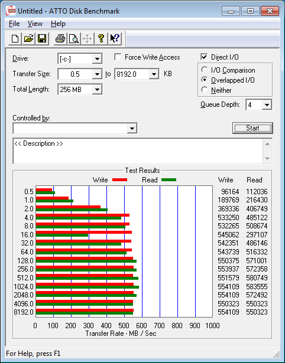Expand the Queue Depth dropdown

[267, 105]
